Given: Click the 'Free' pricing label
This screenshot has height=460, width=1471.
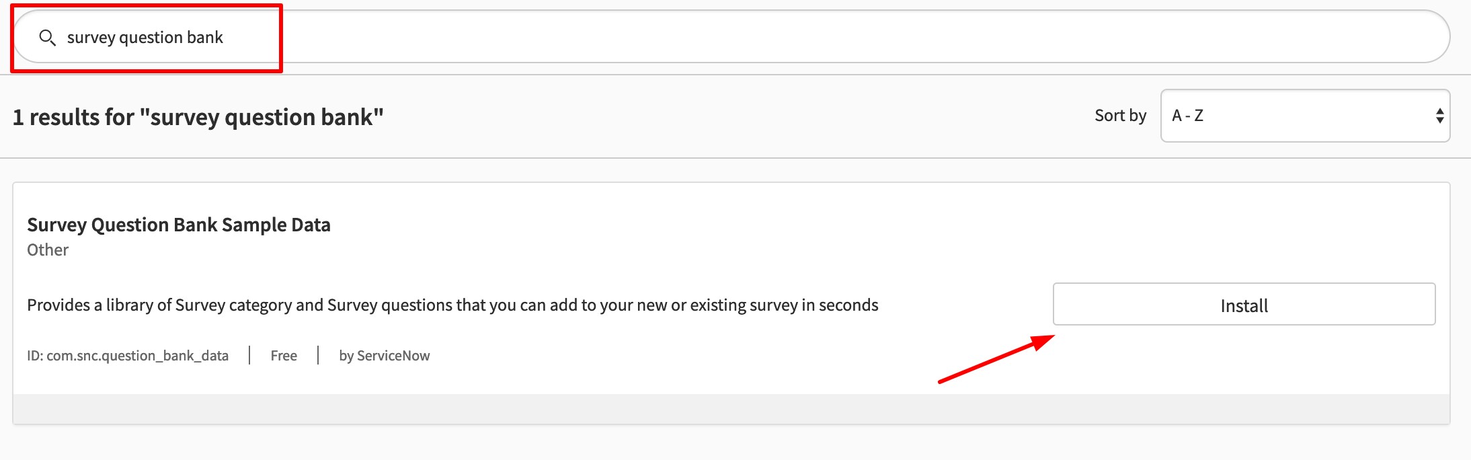Looking at the screenshot, I should [283, 355].
